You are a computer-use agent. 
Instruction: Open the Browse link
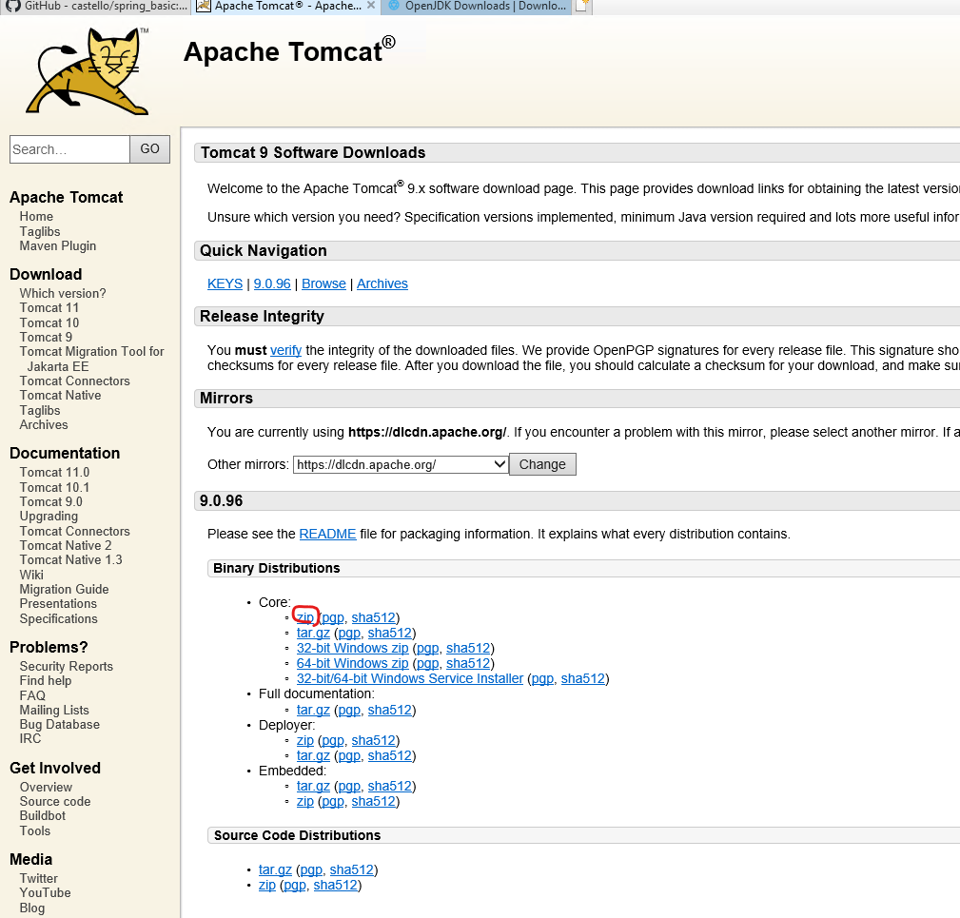[323, 284]
